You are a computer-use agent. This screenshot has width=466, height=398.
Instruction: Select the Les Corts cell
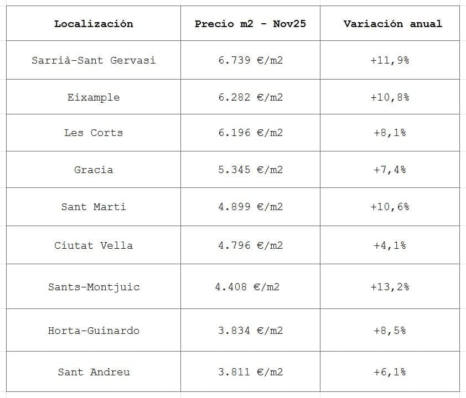coord(94,133)
